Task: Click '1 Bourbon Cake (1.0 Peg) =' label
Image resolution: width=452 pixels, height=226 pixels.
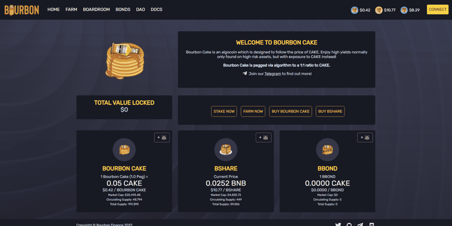Action: pos(124,177)
